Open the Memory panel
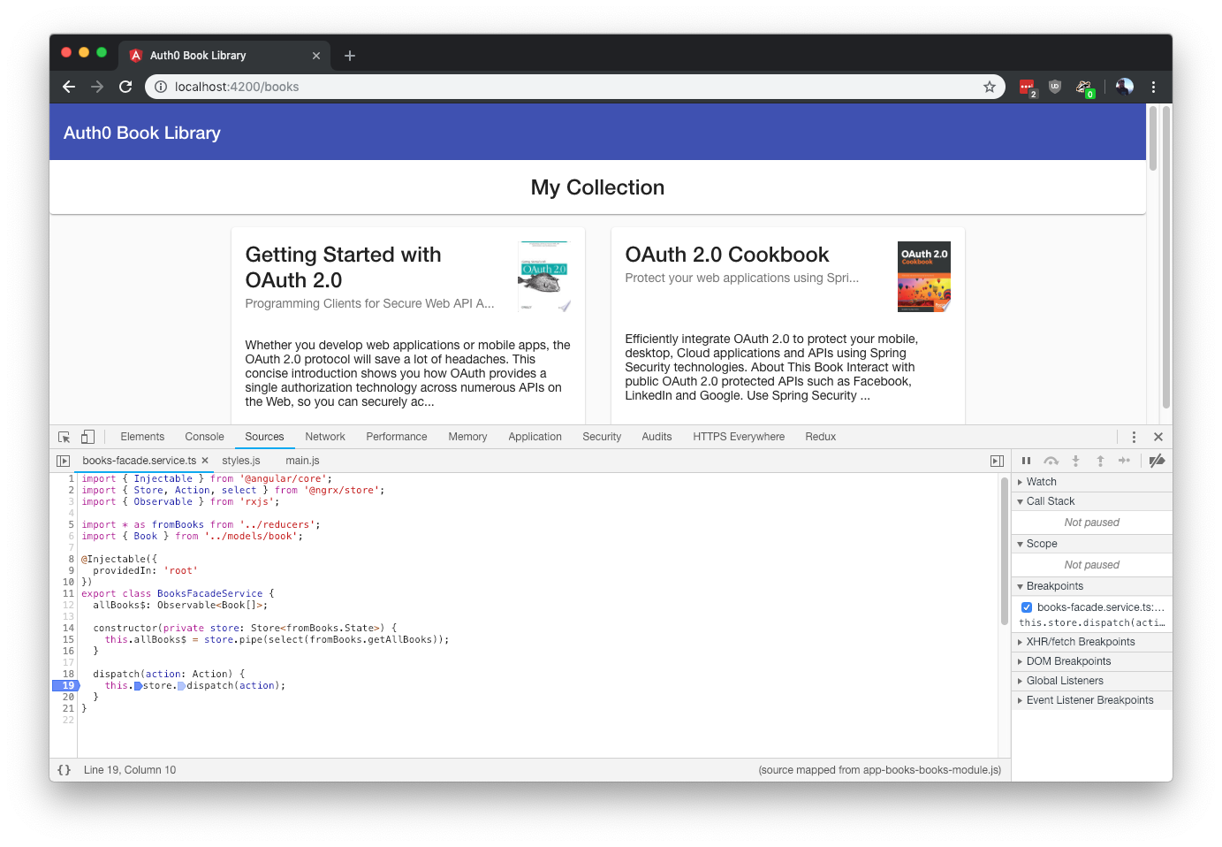The image size is (1222, 847). 467,437
